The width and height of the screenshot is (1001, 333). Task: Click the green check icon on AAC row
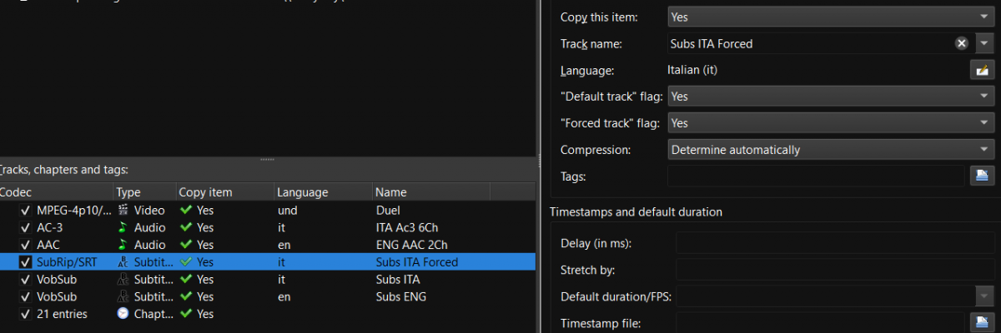click(x=186, y=245)
